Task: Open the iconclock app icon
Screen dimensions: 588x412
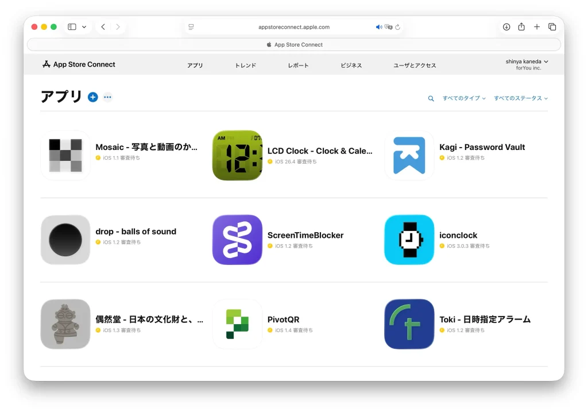Action: pyautogui.click(x=409, y=240)
